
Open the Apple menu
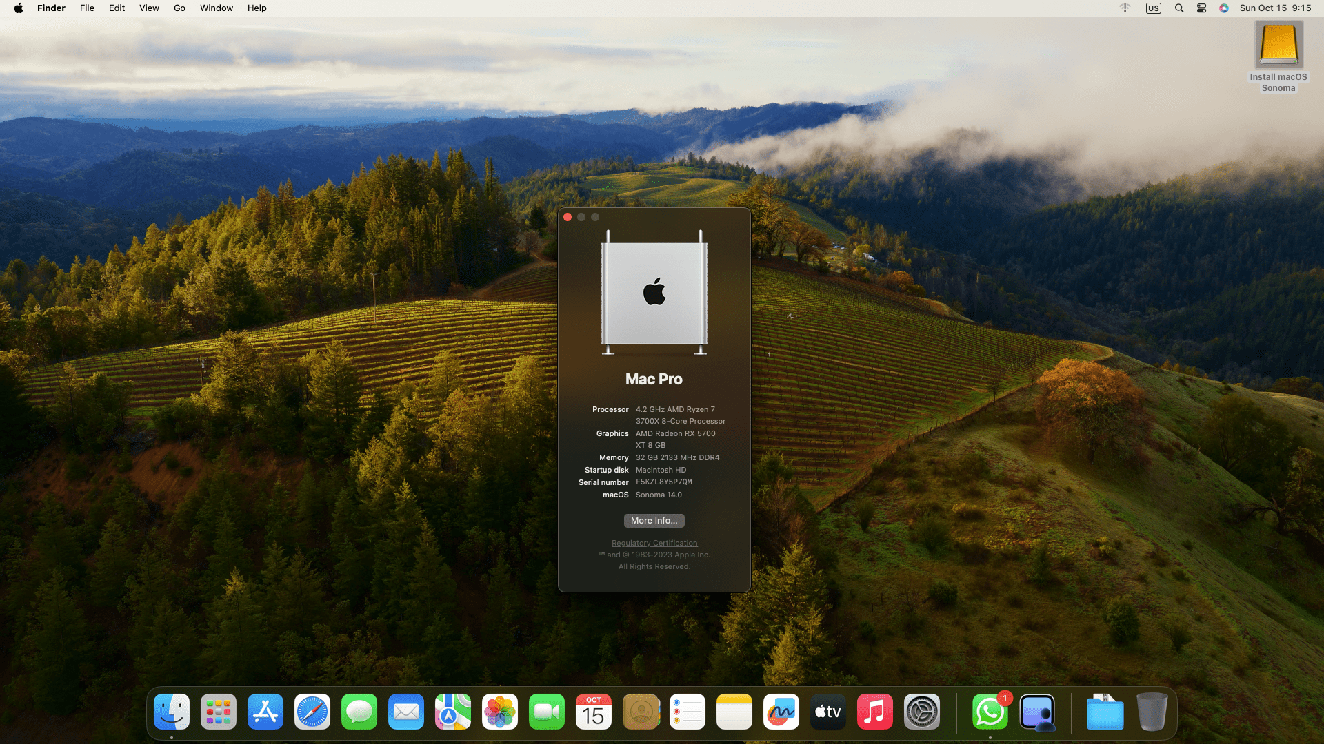tap(19, 8)
